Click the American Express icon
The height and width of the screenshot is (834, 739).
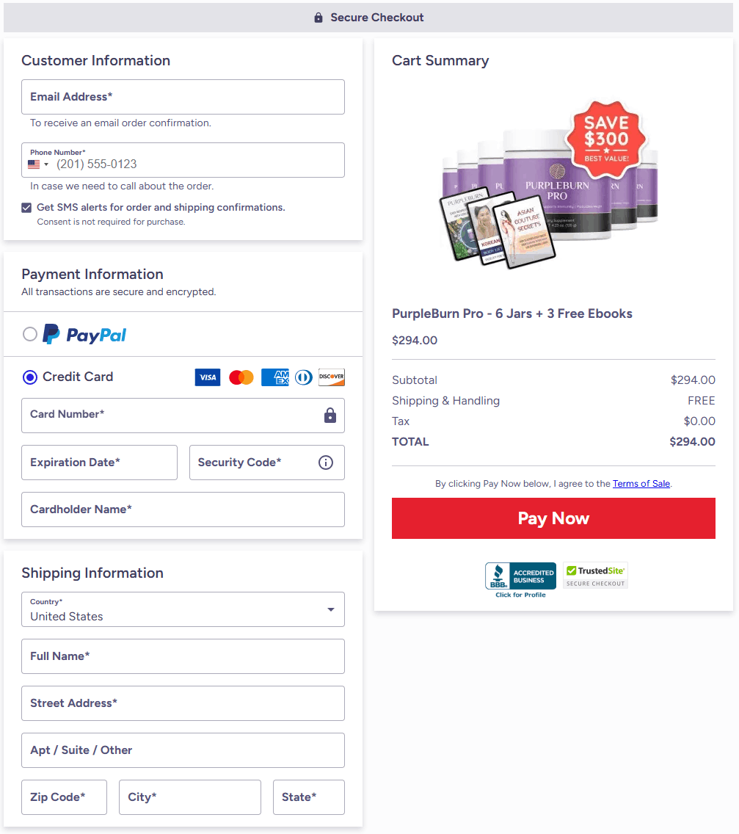pyautogui.click(x=275, y=377)
